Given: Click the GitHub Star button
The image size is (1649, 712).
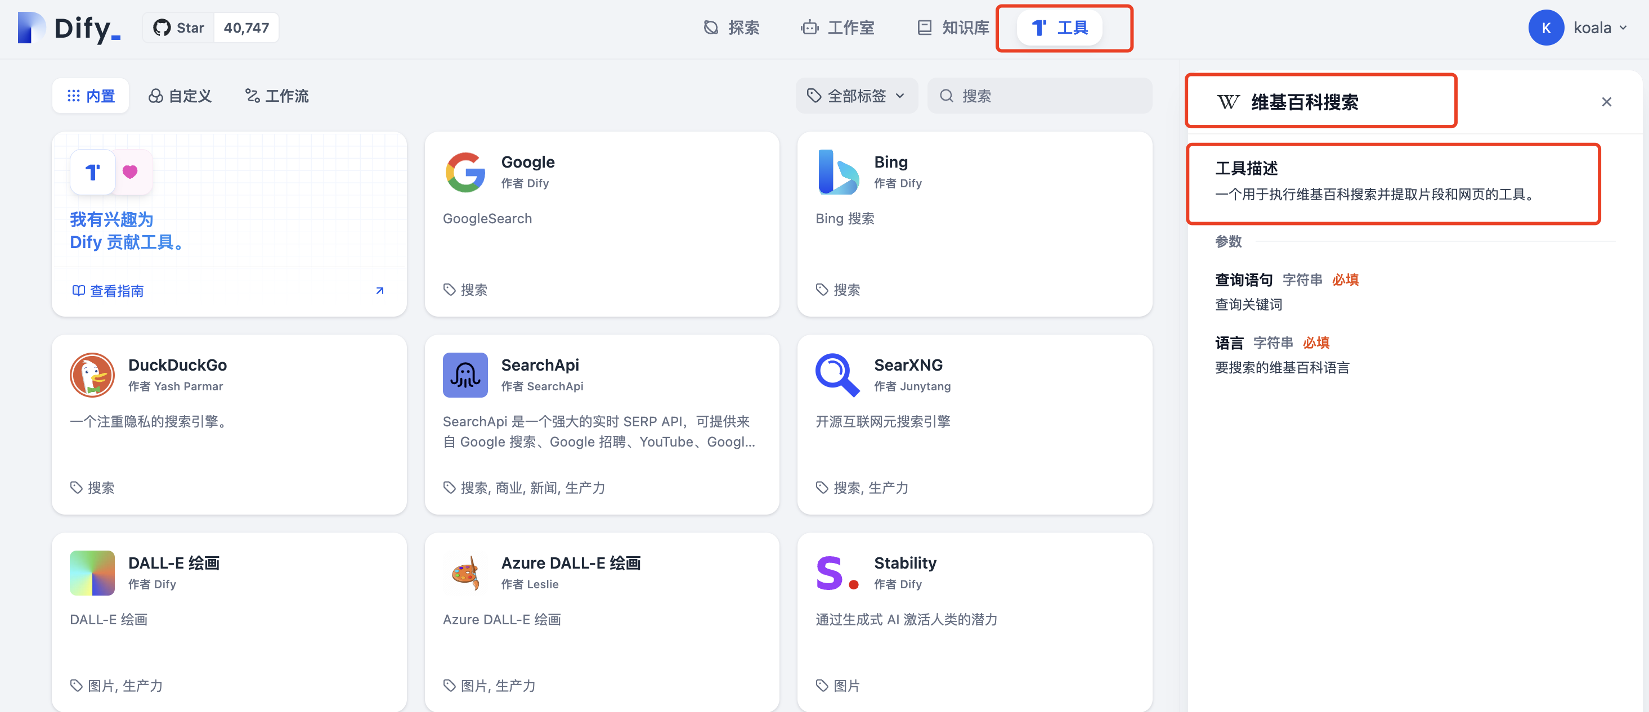Looking at the screenshot, I should tap(178, 28).
